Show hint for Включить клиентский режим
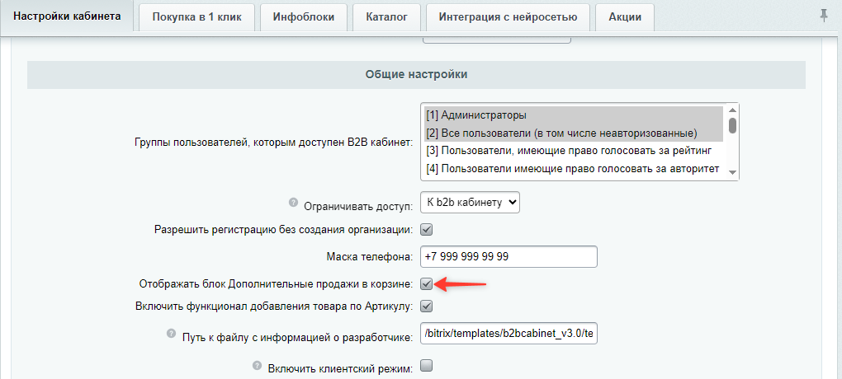This screenshot has height=379, width=842. tap(257, 365)
